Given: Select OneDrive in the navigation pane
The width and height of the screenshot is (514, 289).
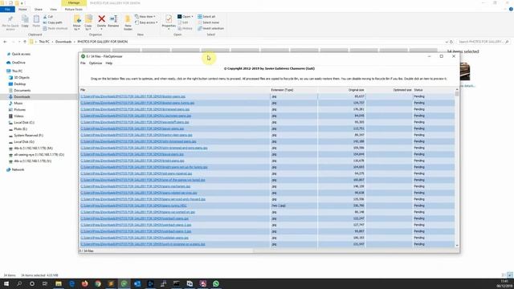Looking at the screenshot, I should tap(18, 63).
